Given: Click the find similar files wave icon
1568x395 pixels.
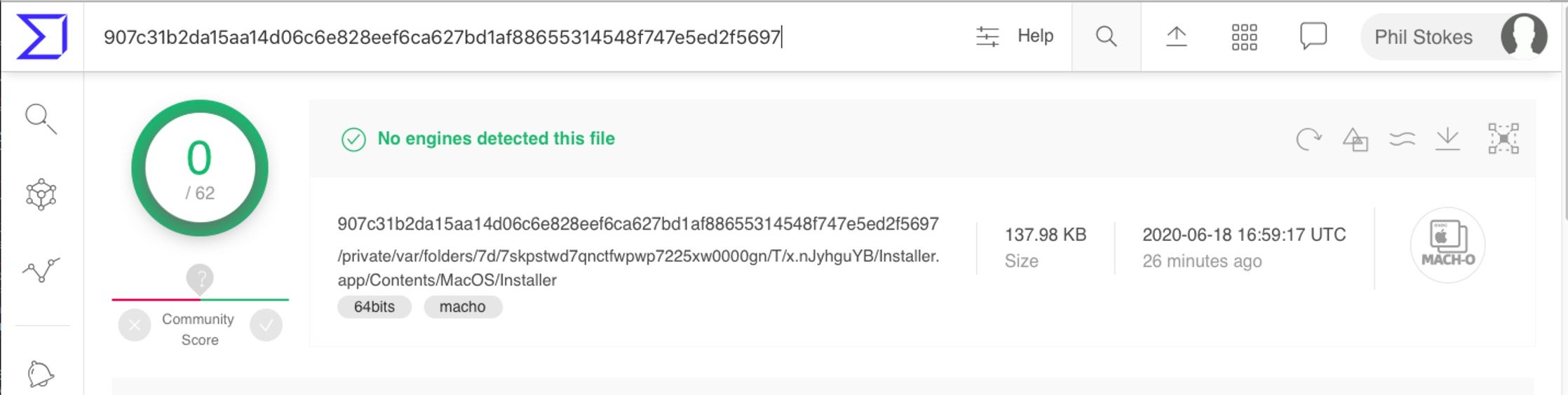Looking at the screenshot, I should [x=1402, y=139].
